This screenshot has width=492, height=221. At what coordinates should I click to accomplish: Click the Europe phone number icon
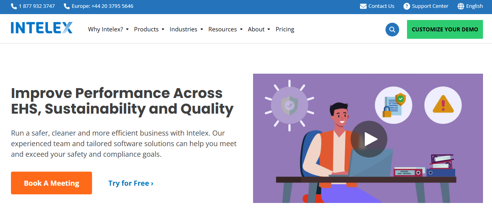coord(67,6)
